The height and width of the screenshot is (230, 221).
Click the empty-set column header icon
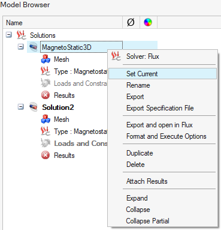coord(131,22)
